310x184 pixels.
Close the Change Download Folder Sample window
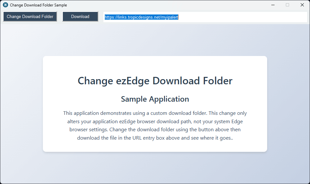click(x=302, y=5)
